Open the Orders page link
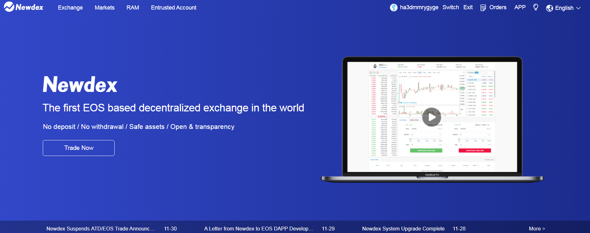This screenshot has height=233, width=590. coord(498,7)
